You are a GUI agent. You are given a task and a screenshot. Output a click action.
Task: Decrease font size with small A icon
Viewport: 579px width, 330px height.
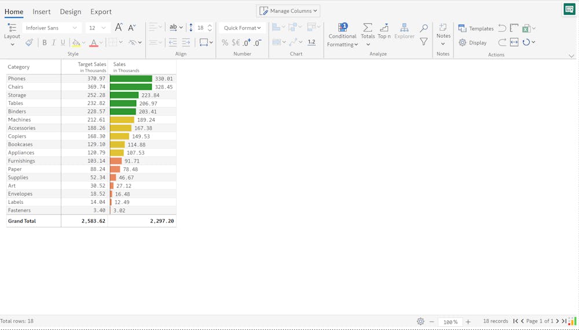pos(132,28)
